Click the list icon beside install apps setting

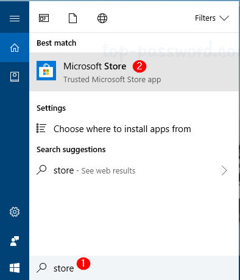[x=41, y=128]
